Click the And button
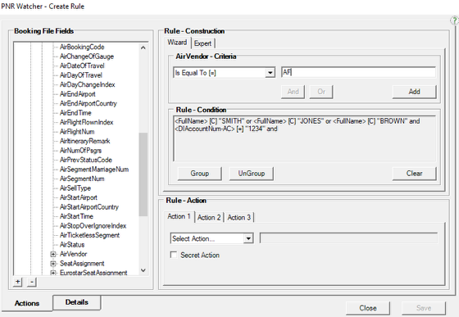 click(x=293, y=92)
